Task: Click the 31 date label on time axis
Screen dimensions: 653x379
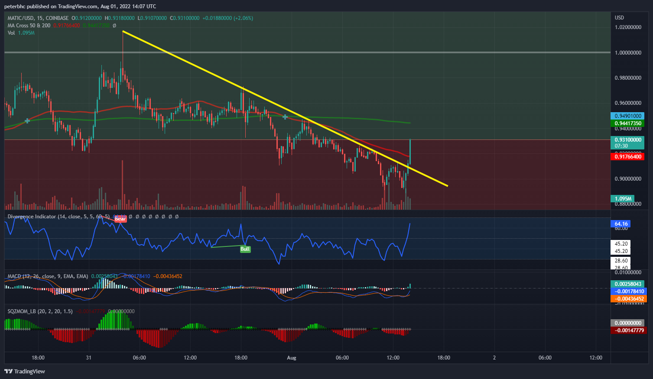Action: pyautogui.click(x=89, y=358)
